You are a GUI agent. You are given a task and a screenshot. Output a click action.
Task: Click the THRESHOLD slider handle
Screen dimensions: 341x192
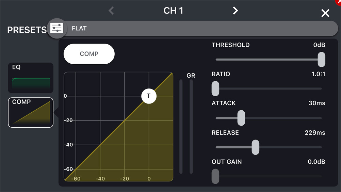[321, 60]
